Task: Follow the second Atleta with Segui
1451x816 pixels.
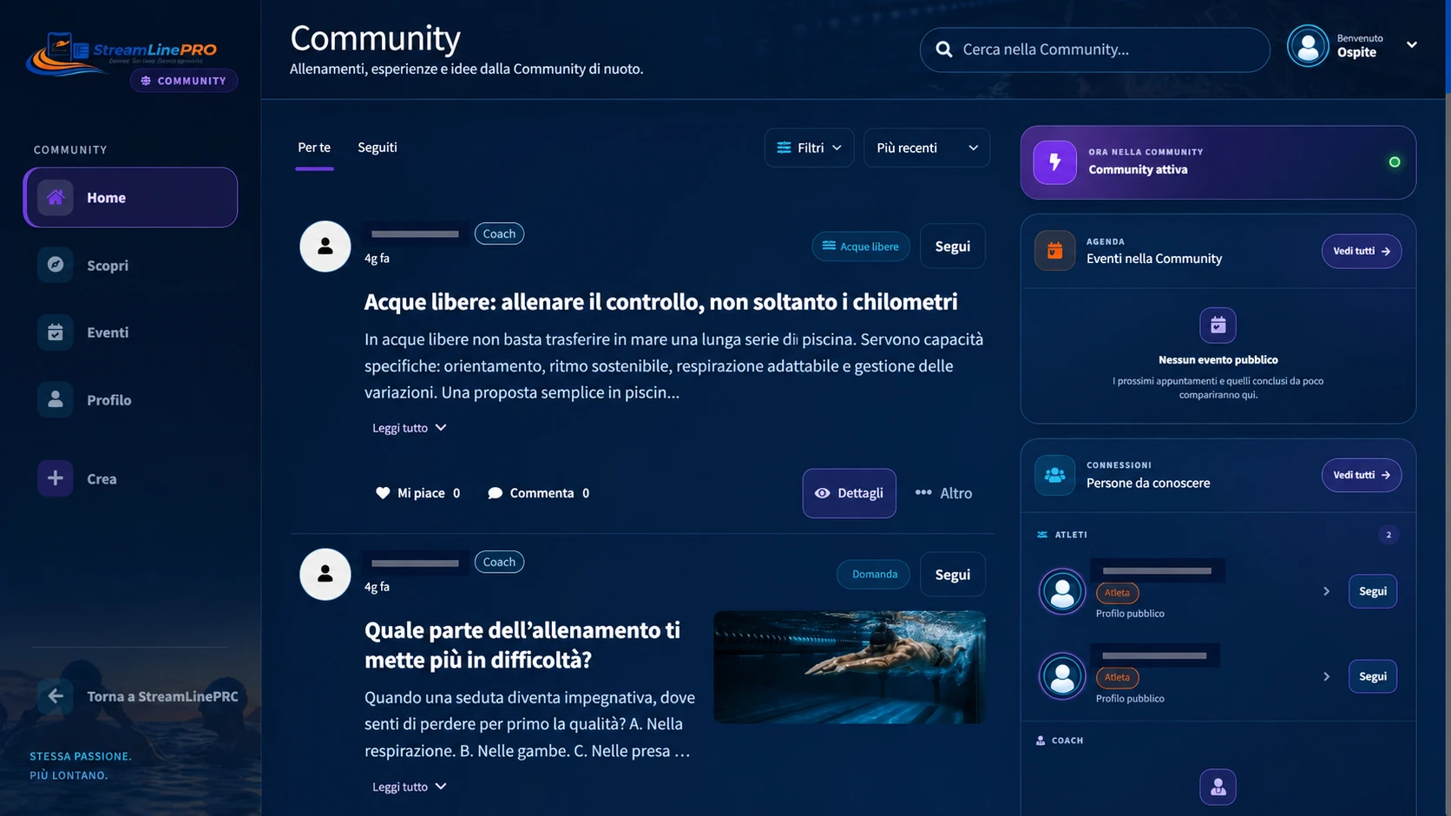Action: 1372,676
